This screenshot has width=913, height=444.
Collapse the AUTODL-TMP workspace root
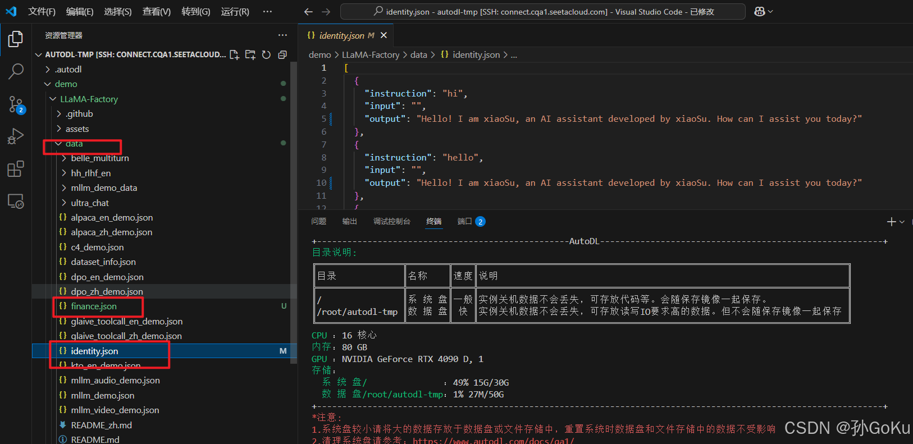tap(39, 54)
